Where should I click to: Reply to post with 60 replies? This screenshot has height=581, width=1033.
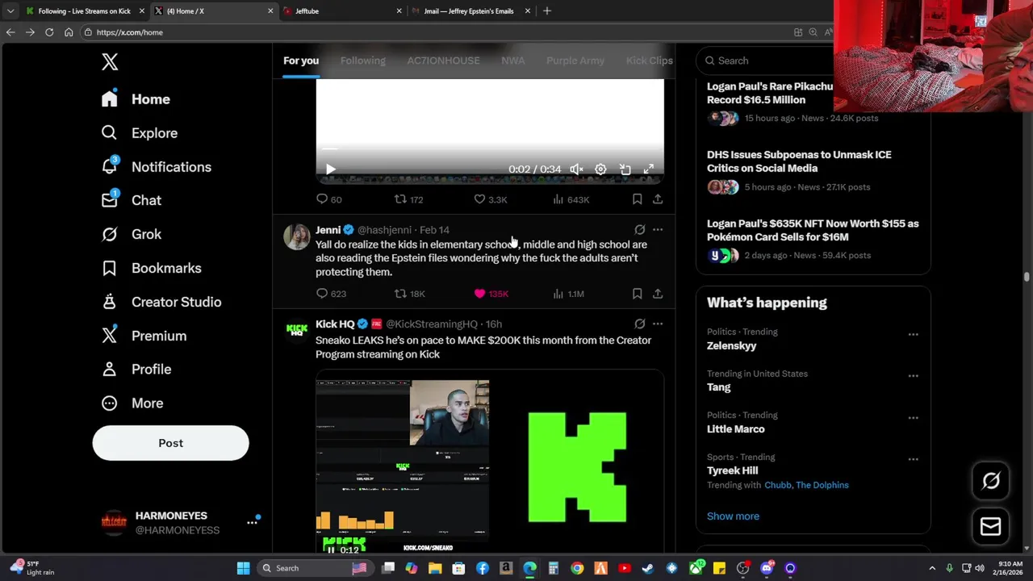coord(329,199)
